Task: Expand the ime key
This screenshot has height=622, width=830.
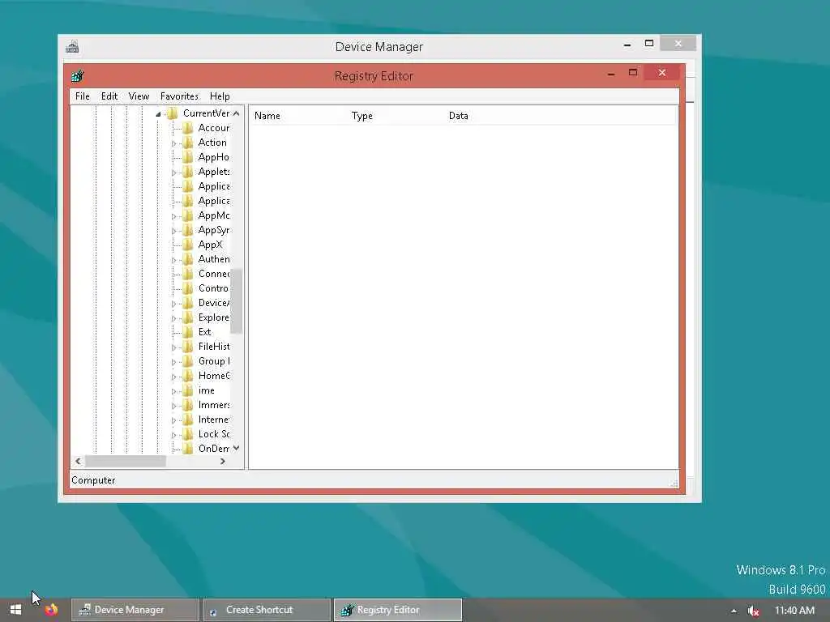Action: coord(173,391)
